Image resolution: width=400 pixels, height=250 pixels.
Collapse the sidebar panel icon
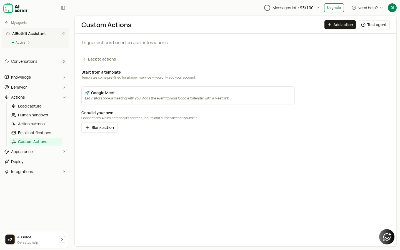63,8
